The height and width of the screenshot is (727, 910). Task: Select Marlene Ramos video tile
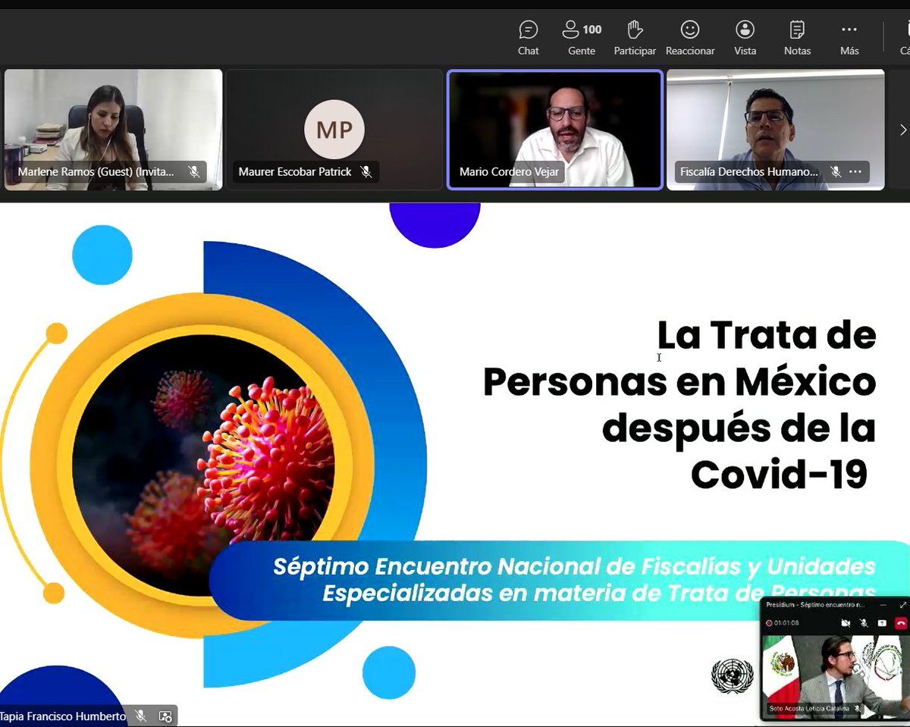[114, 129]
